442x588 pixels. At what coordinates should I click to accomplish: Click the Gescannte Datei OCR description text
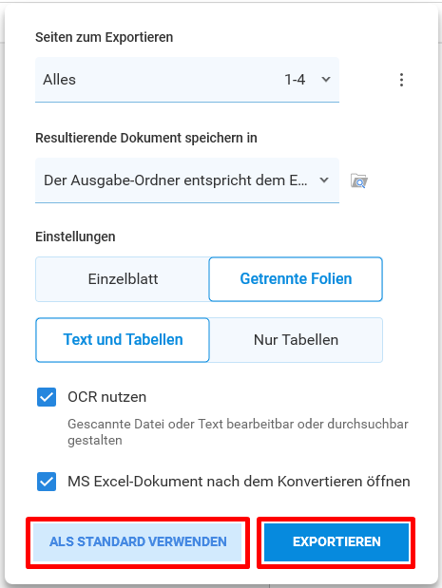(238, 432)
